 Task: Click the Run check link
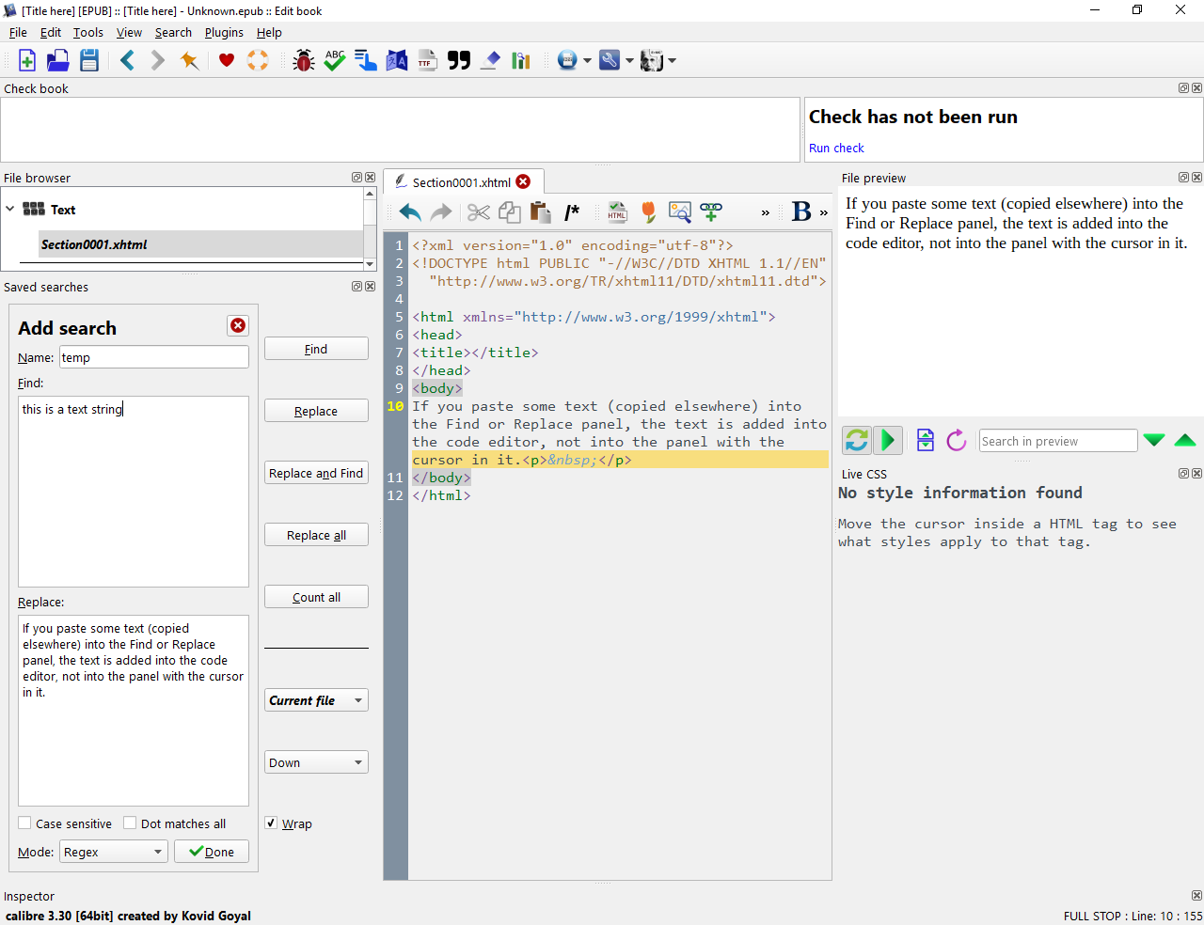coord(836,149)
